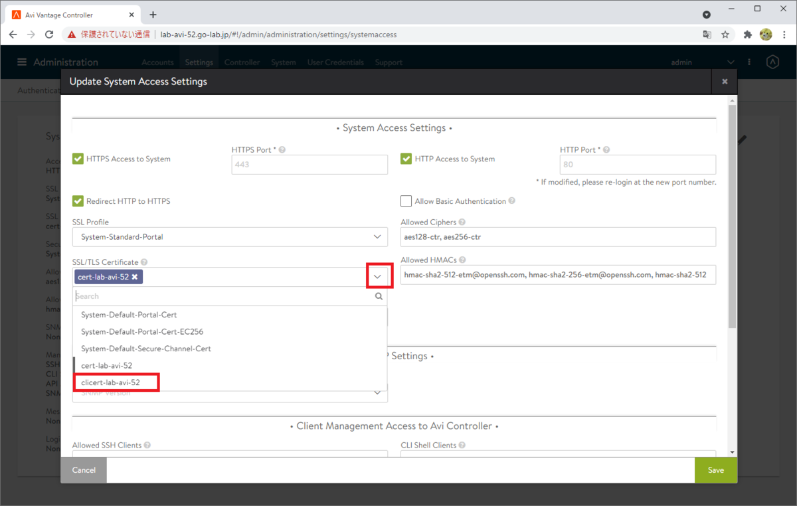Toggle HTTP Access to System checkbox

click(x=406, y=159)
